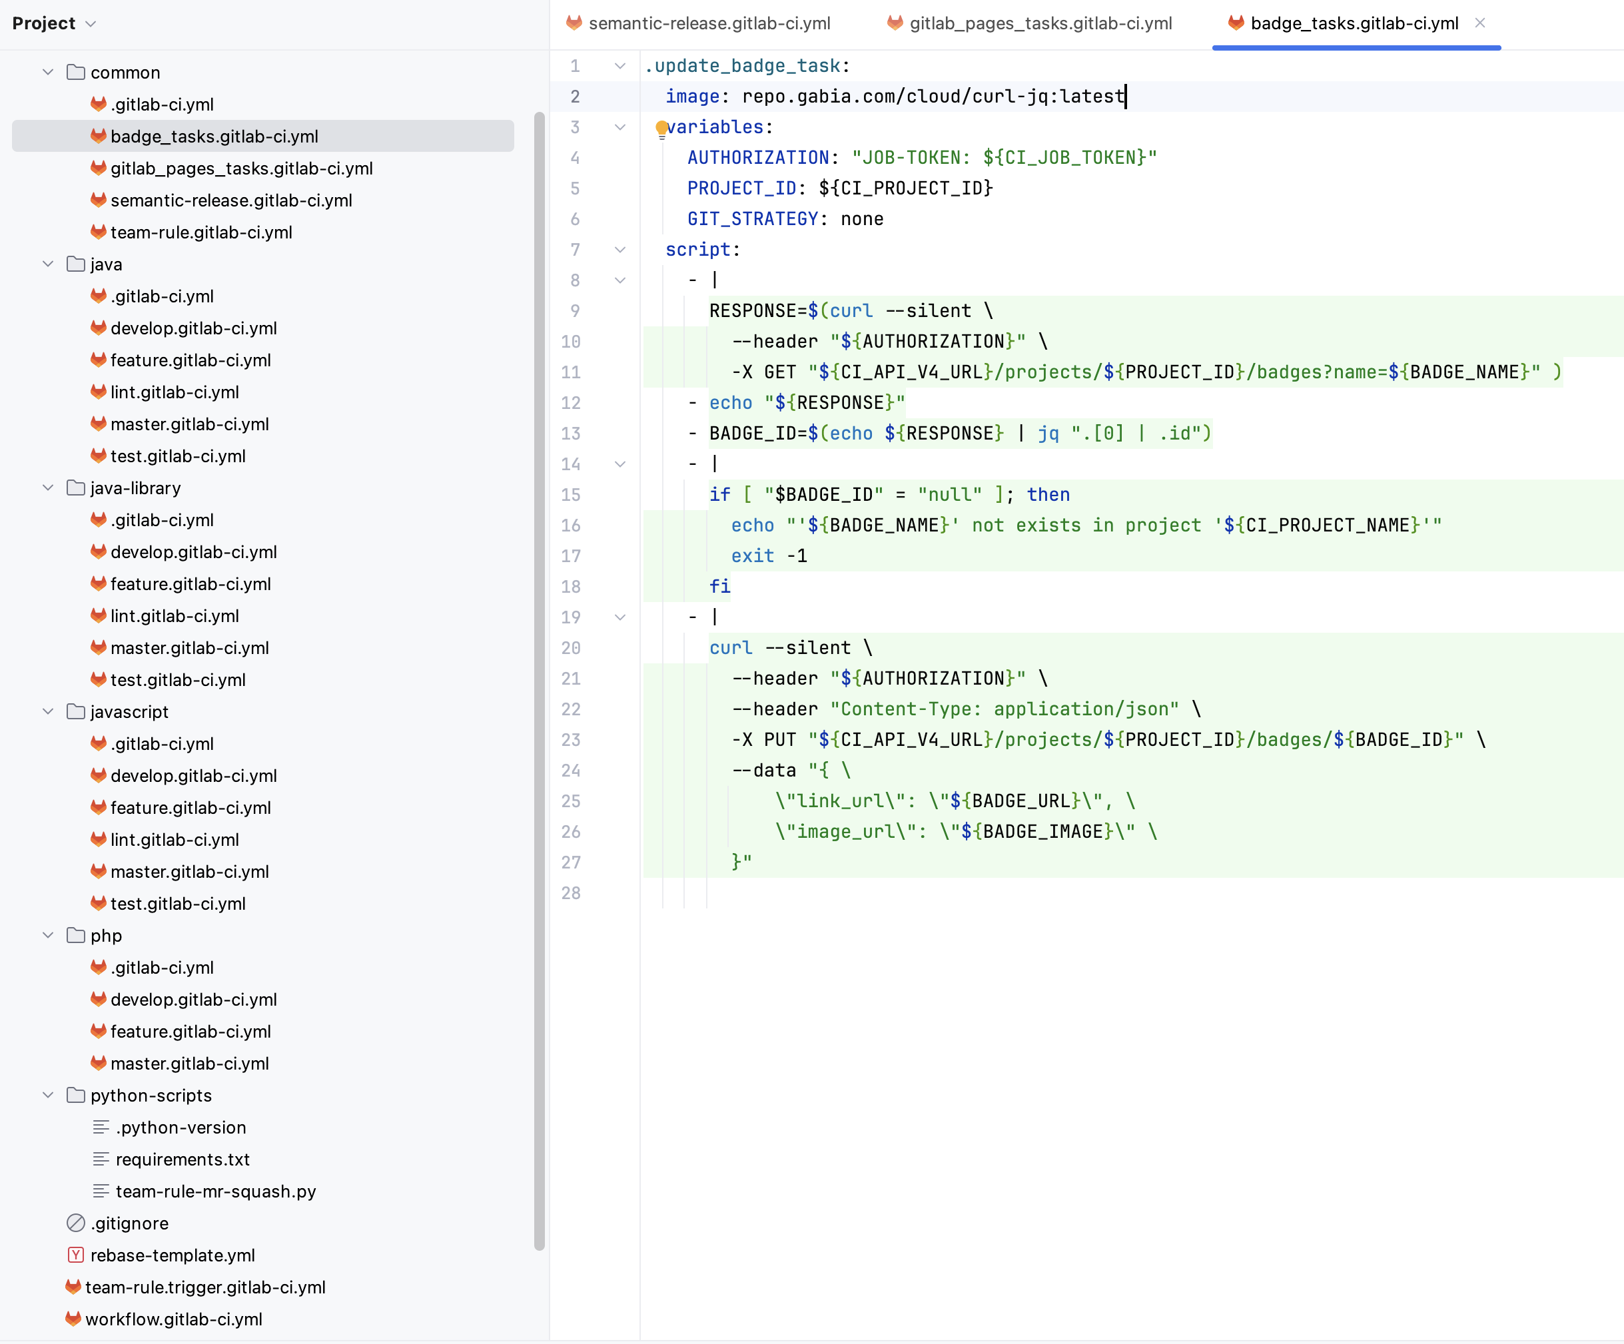Collapse the java-library folder

[48, 487]
